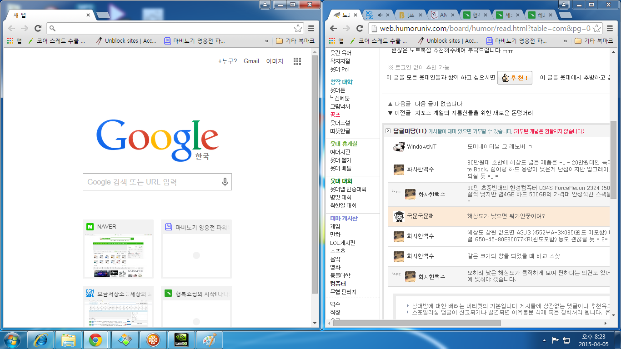The width and height of the screenshot is (621, 349).
Task: Open the Gmail link
Action: point(251,61)
